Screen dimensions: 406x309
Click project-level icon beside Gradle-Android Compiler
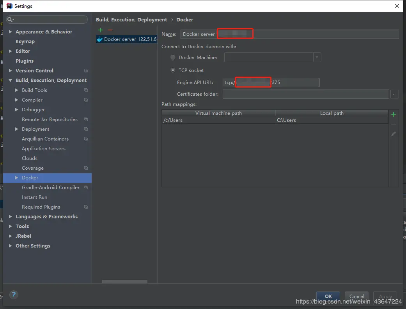[86, 188]
